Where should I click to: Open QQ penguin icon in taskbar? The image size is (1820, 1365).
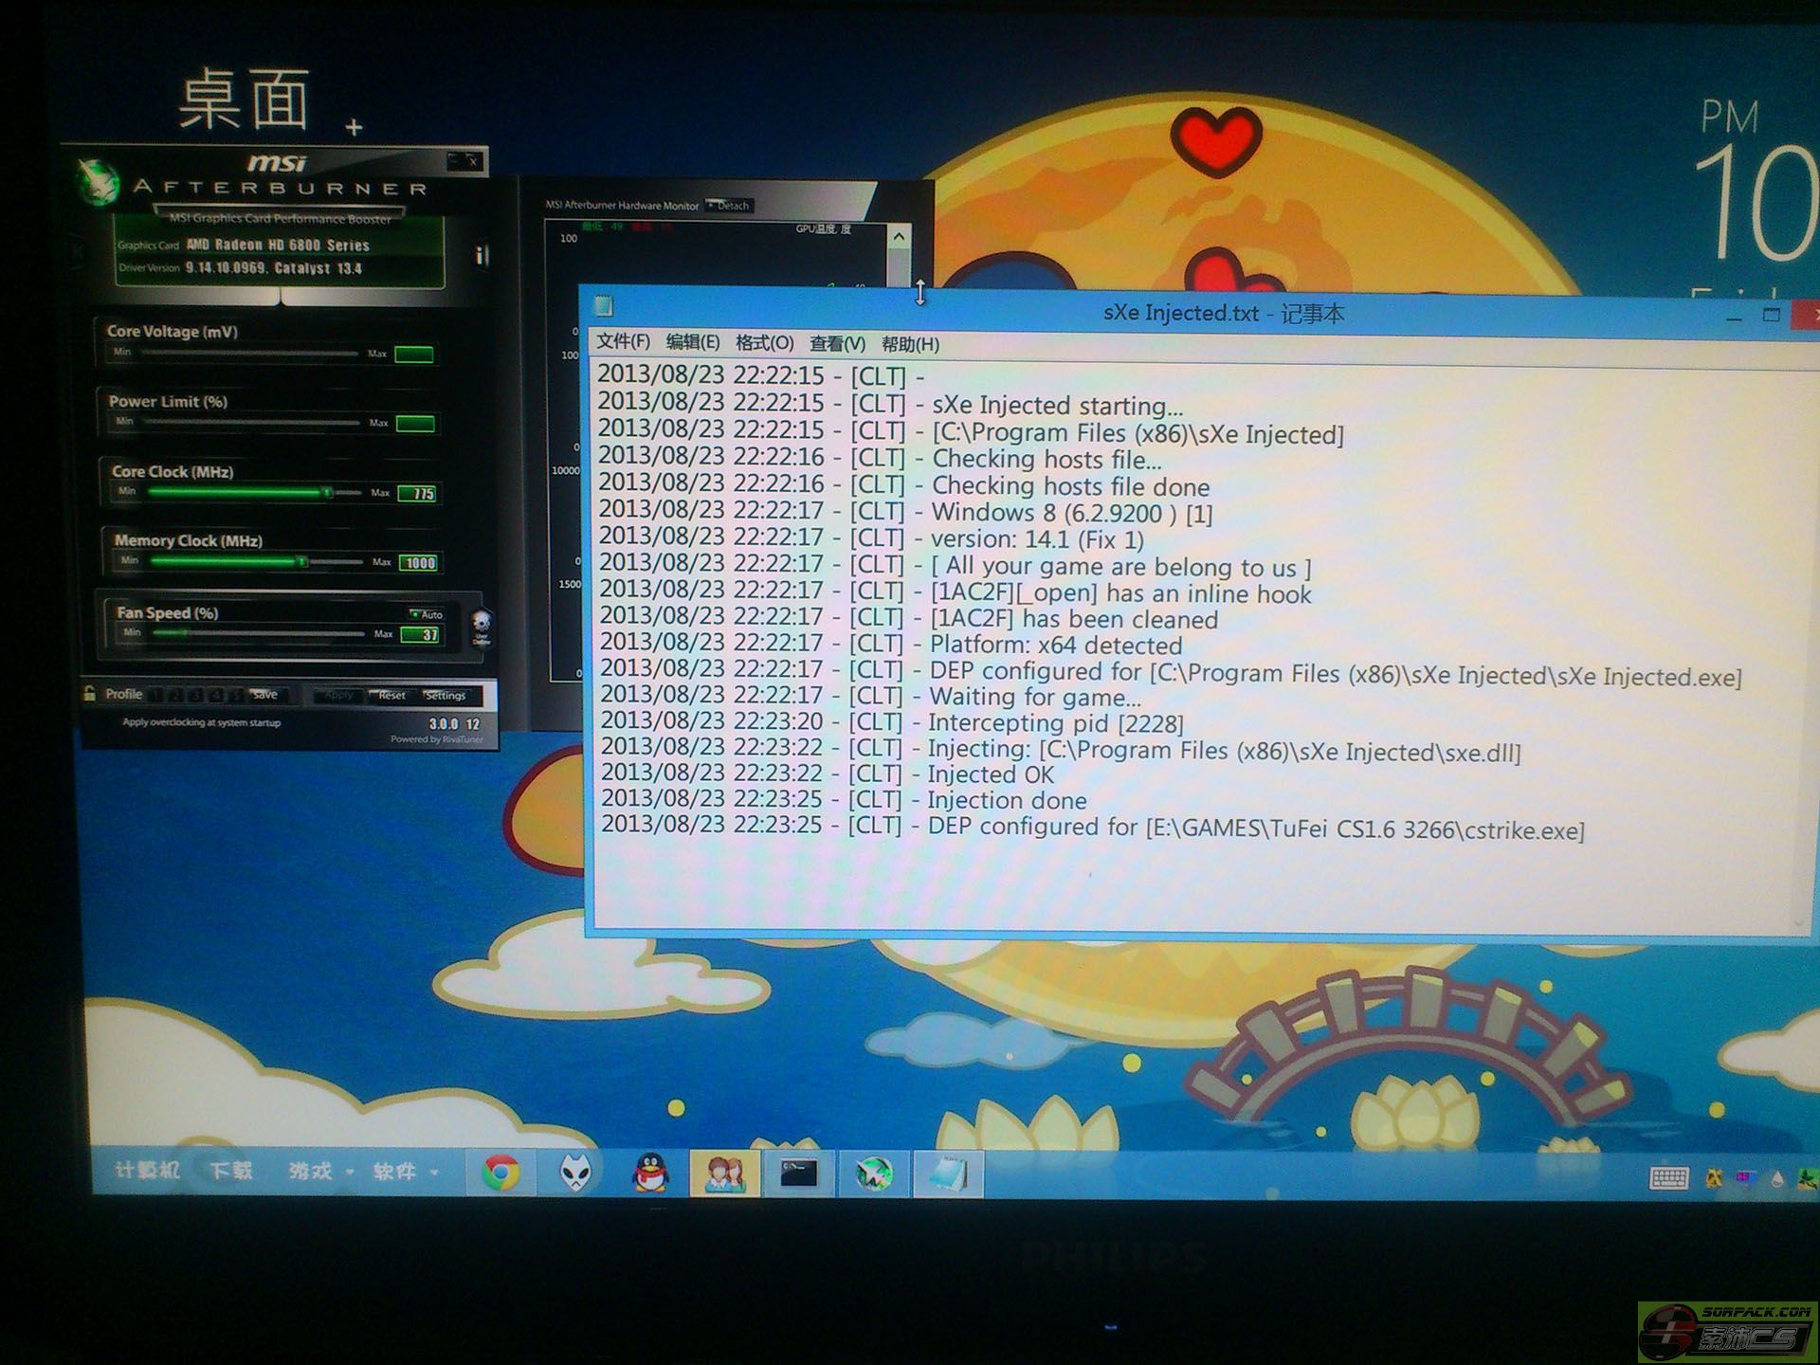(x=650, y=1174)
